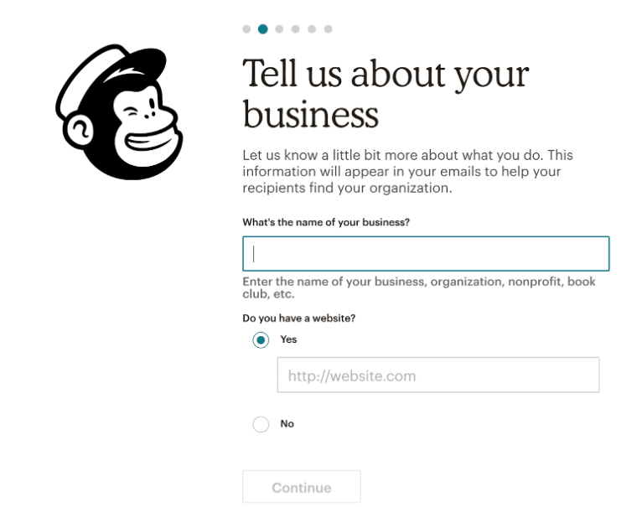Click the "Do you have a website?" label
Image resolution: width=621 pixels, height=507 pixels.
coord(298,318)
